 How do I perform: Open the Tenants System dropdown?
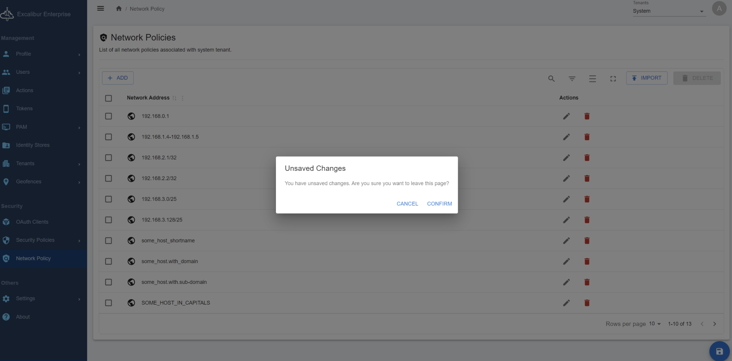point(669,11)
